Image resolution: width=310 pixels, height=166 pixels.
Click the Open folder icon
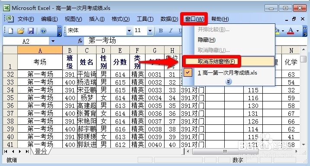click(21, 31)
